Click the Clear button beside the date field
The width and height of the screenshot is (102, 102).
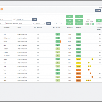pos(34,19)
